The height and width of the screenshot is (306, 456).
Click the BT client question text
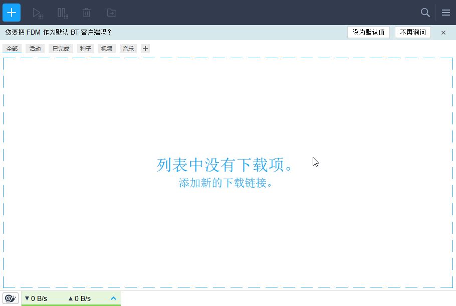[x=58, y=32]
